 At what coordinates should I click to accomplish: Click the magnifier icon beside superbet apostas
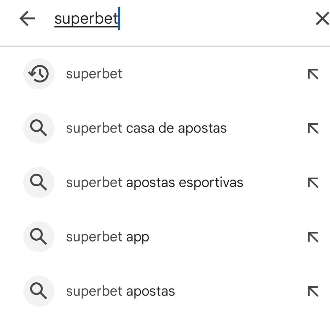(x=39, y=291)
